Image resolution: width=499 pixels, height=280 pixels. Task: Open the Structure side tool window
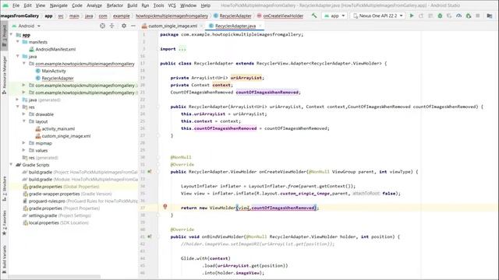click(4, 188)
